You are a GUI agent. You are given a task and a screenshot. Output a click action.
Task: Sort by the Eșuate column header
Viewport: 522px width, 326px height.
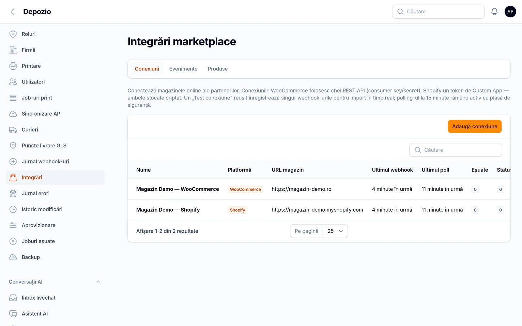click(x=480, y=170)
